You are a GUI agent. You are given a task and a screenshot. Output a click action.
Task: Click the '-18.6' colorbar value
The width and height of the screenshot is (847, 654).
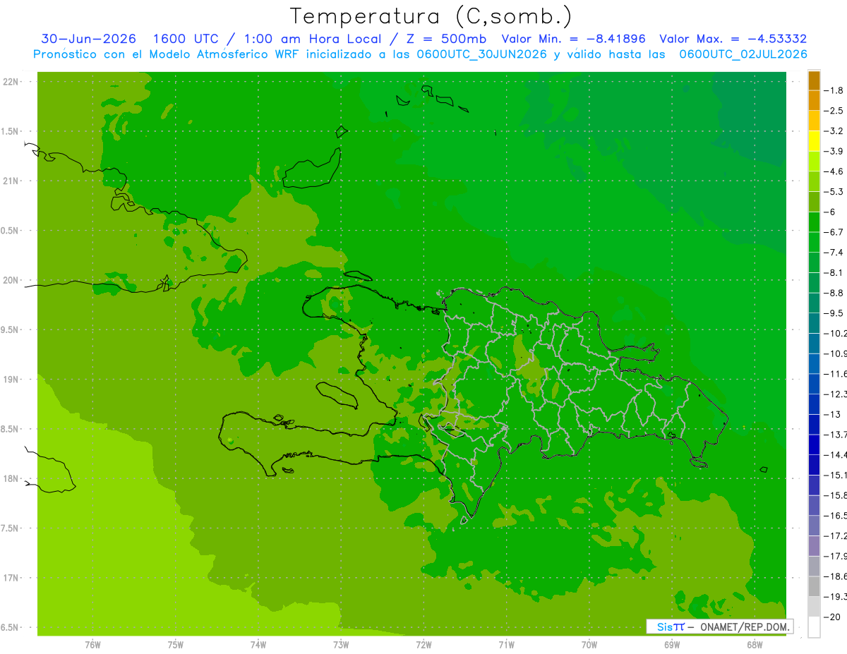tap(836, 576)
